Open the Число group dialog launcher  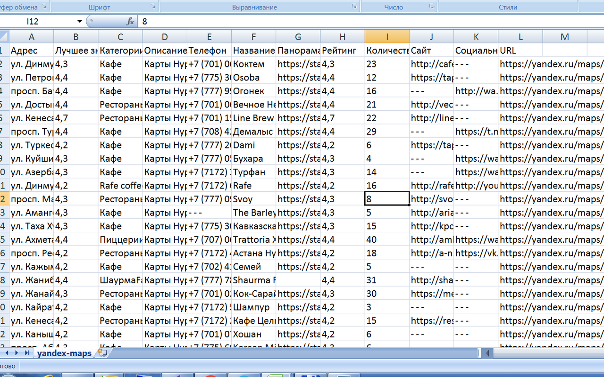click(431, 7)
